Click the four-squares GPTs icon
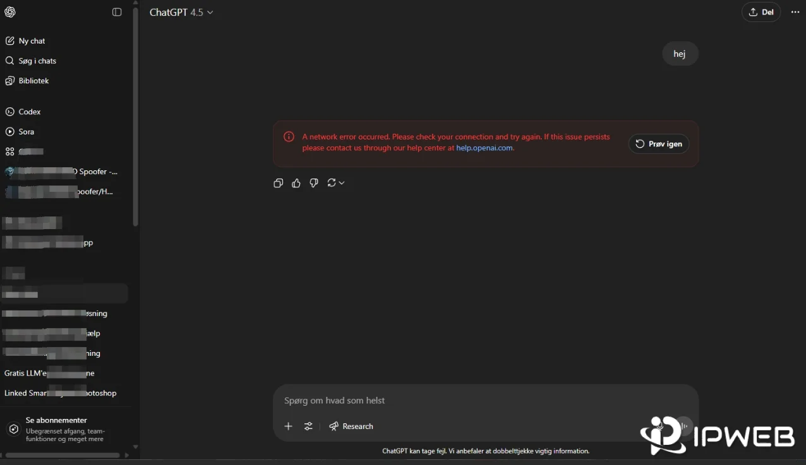 coord(9,151)
